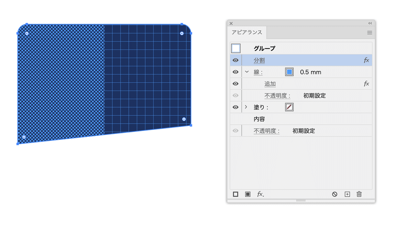Close the Appearance panel with X

231,23
